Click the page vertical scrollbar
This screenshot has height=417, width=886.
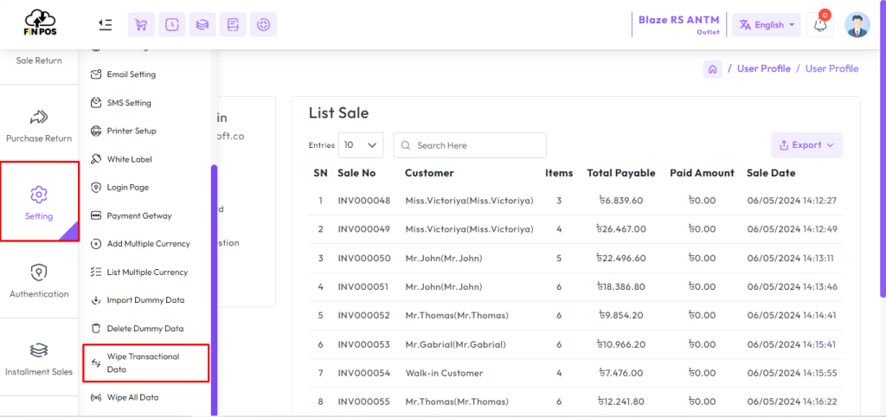tap(883, 149)
